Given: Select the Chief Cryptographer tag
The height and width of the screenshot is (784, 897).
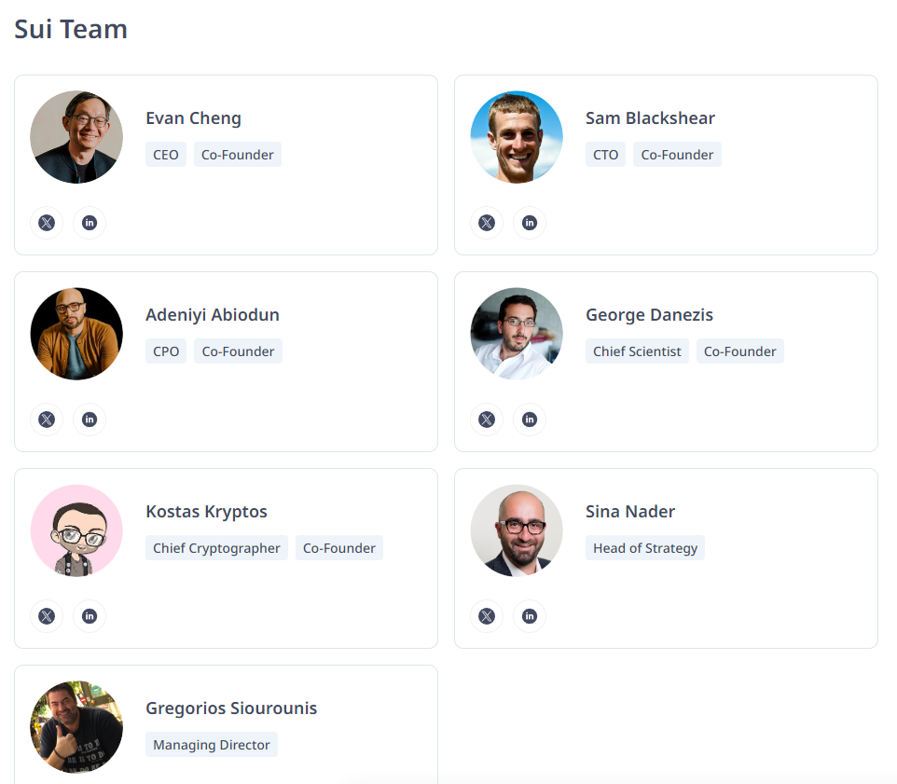Looking at the screenshot, I should tap(216, 548).
